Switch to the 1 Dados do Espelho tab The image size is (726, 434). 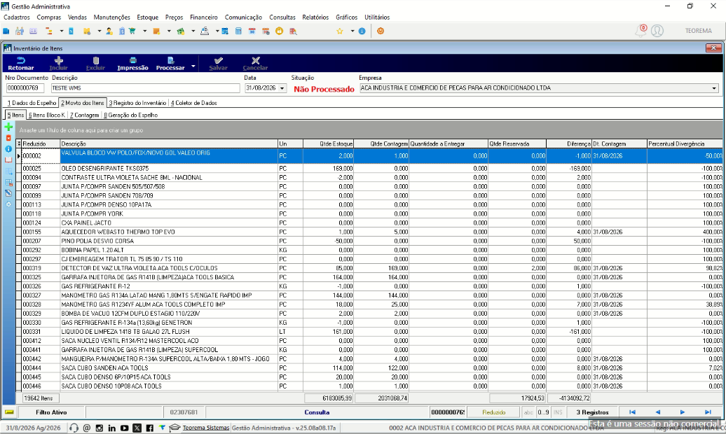pyautogui.click(x=32, y=103)
